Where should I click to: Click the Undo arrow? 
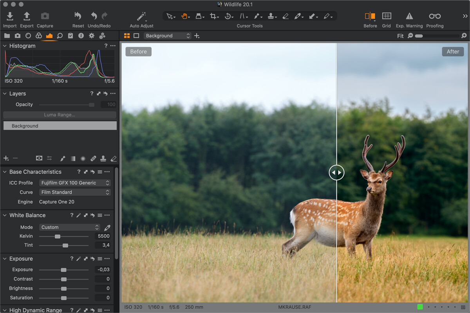[x=94, y=16]
